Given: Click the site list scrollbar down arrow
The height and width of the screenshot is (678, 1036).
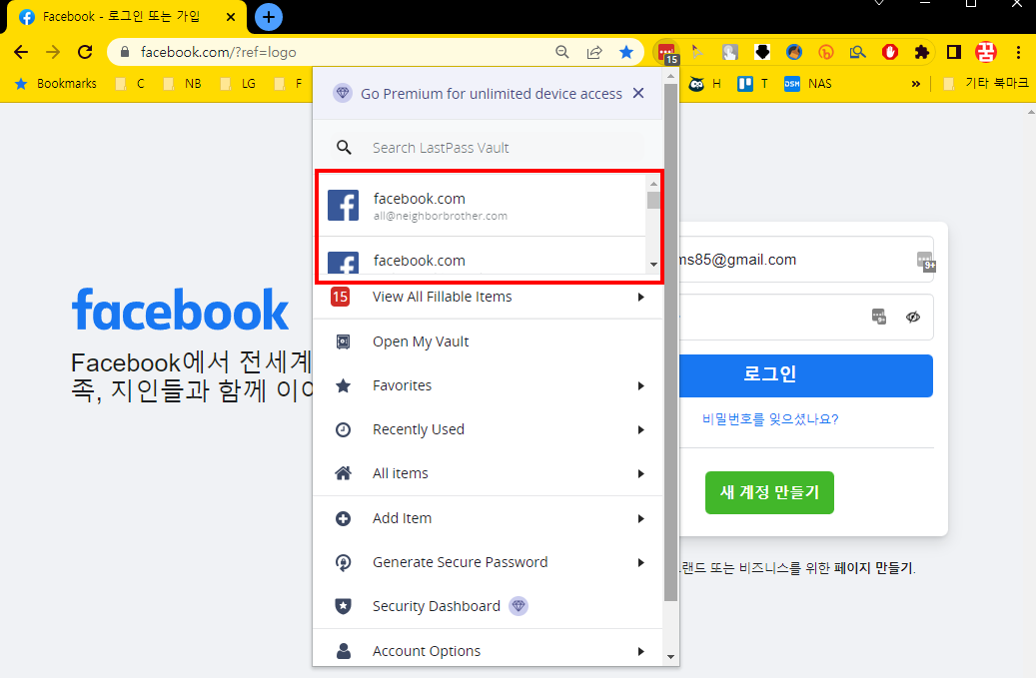Looking at the screenshot, I should tap(653, 265).
